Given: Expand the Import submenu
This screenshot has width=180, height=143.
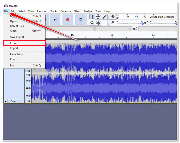Looking at the screenshot, I should tap(24, 48).
